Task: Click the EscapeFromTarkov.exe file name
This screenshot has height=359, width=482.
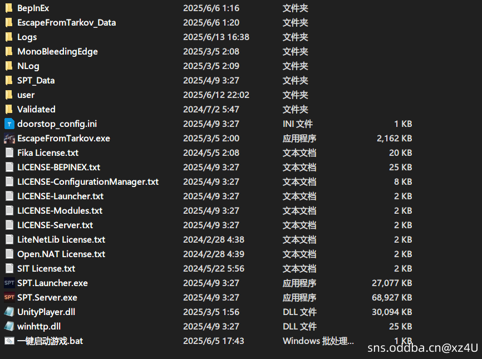Action: tap(63, 139)
